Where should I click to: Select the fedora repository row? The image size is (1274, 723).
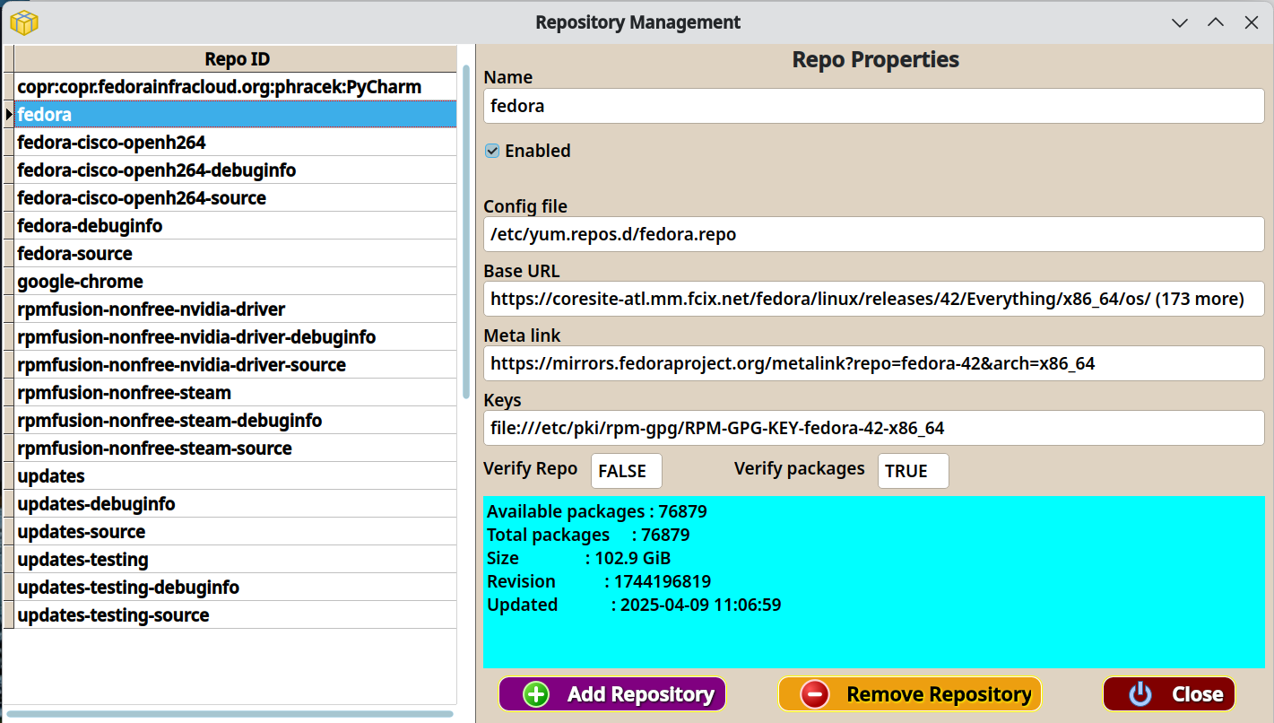click(x=236, y=115)
